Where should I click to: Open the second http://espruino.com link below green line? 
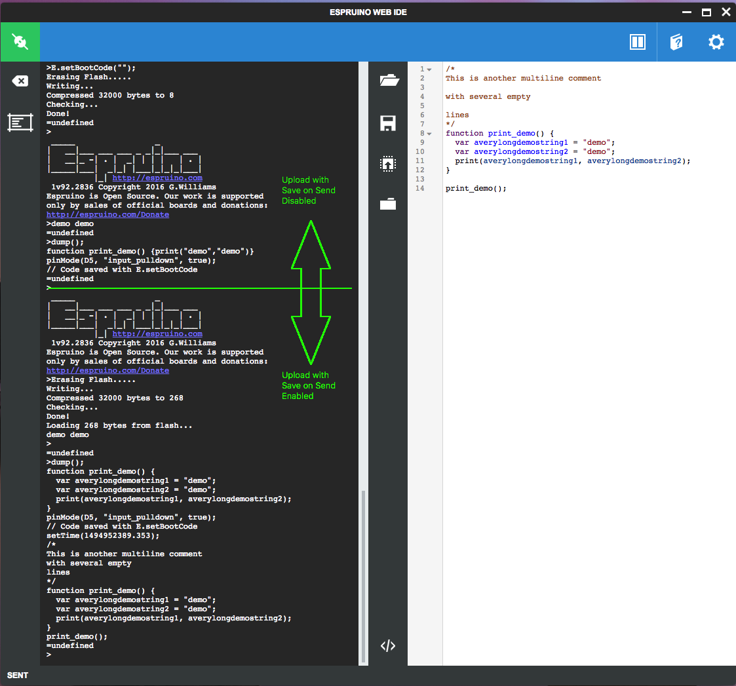coord(157,333)
